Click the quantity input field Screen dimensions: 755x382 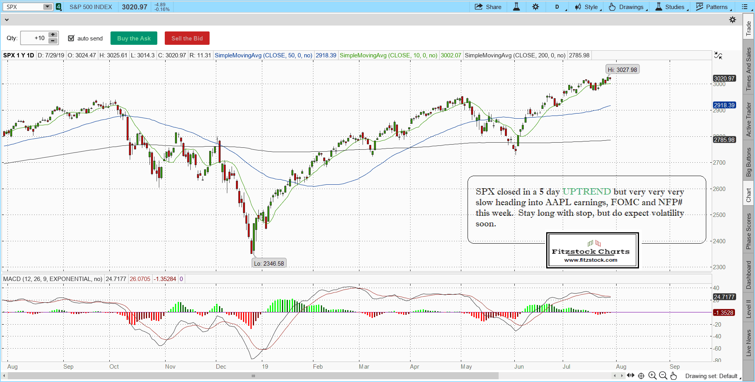click(x=34, y=38)
